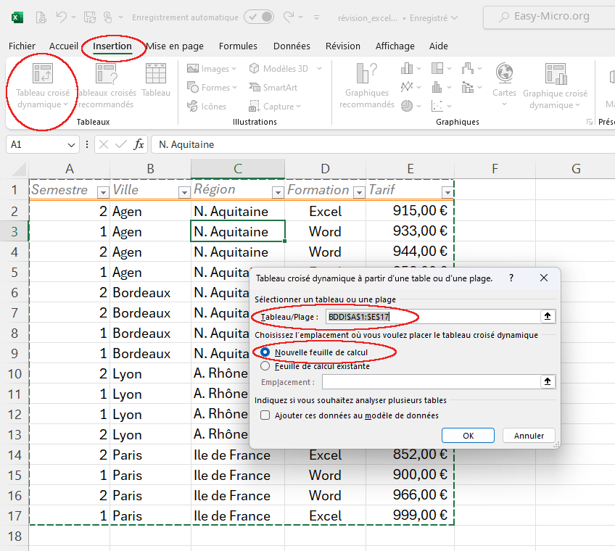Viewport: 615px width, 551px height.
Task: Click the Graphiques group dialog launcher
Action: pyautogui.click(x=589, y=122)
